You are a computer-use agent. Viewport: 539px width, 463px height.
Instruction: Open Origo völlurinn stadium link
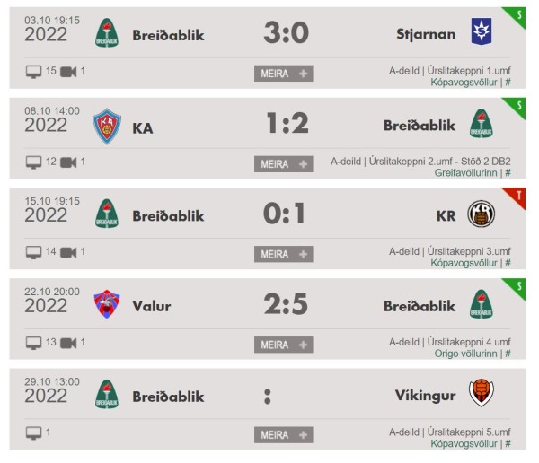pyautogui.click(x=465, y=354)
